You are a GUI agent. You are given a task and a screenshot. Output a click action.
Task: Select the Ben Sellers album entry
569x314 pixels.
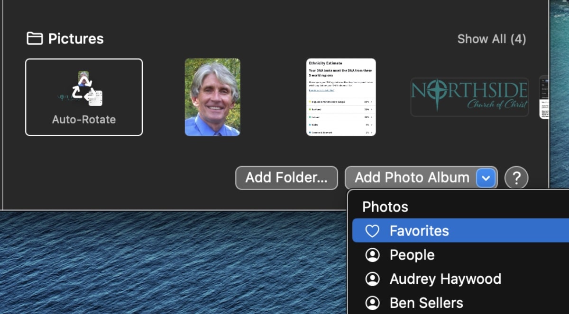pyautogui.click(x=426, y=303)
